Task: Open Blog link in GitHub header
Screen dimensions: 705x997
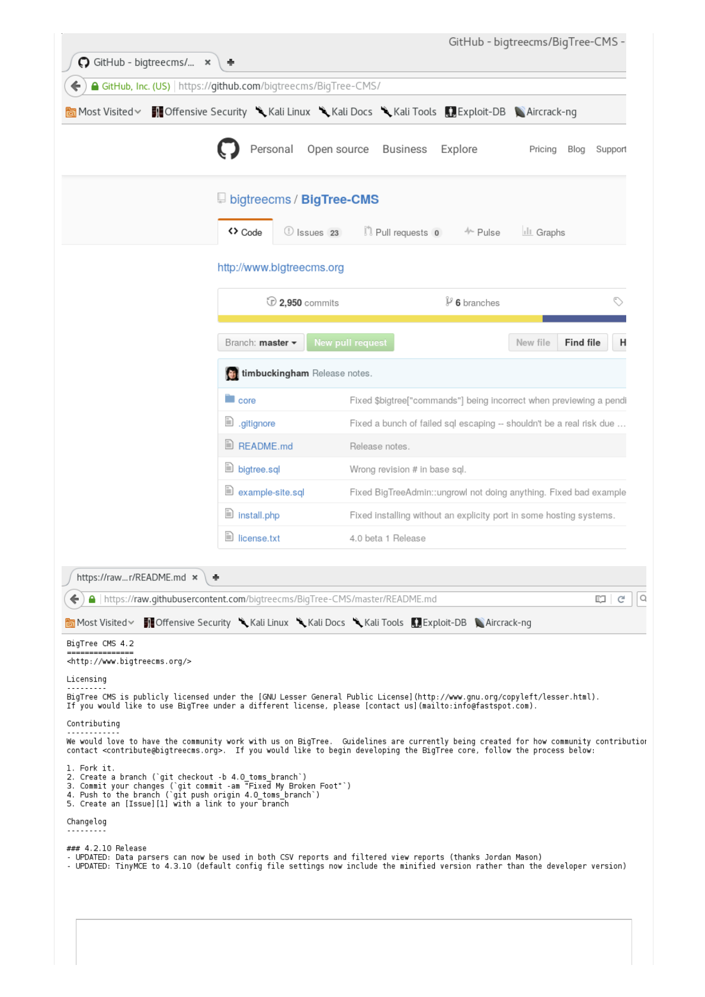Action: [x=576, y=149]
